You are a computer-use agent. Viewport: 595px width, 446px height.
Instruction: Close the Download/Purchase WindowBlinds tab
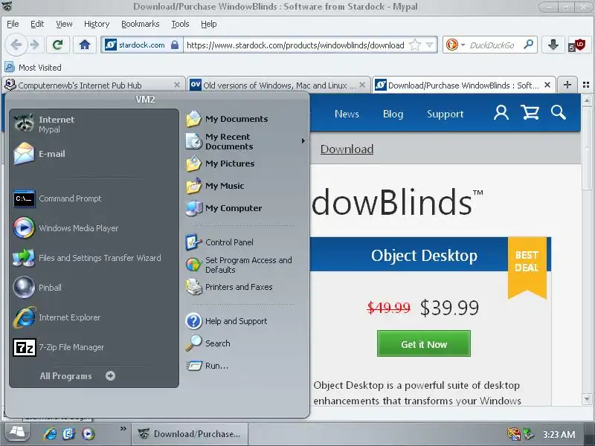tap(547, 85)
